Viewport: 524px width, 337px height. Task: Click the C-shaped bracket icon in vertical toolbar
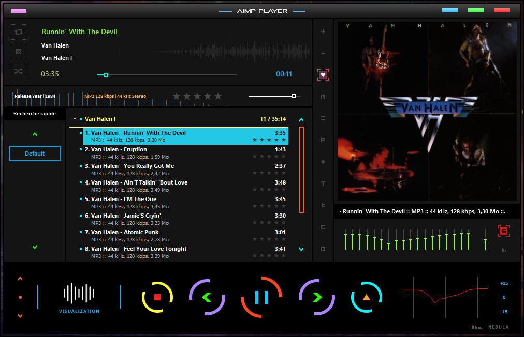point(323,227)
